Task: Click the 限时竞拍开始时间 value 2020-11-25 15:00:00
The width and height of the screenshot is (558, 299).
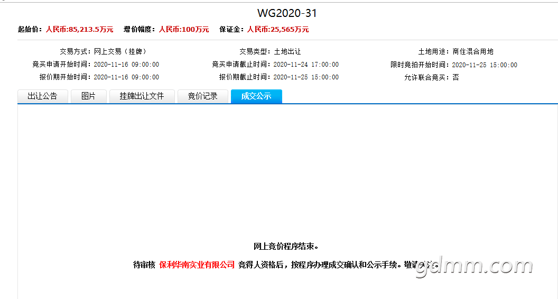Action: pos(485,65)
